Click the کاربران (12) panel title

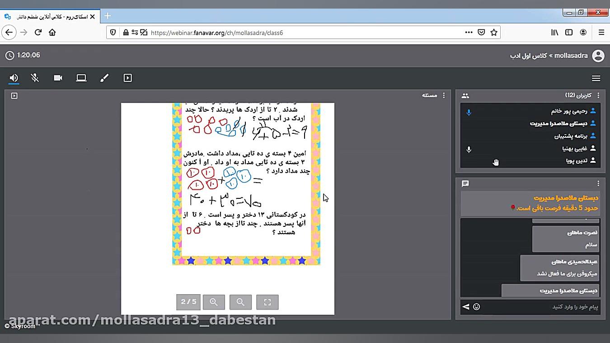click(x=579, y=95)
